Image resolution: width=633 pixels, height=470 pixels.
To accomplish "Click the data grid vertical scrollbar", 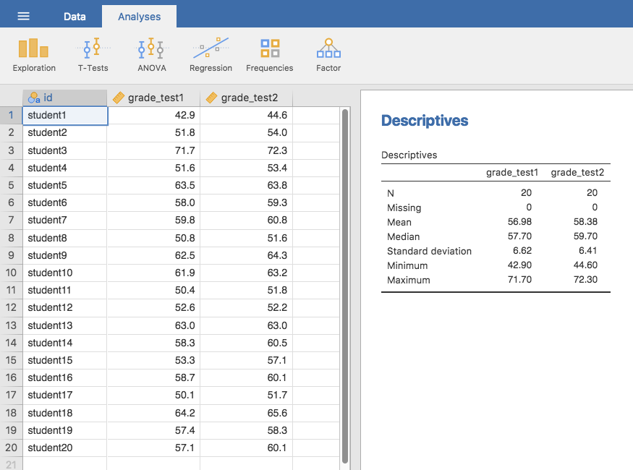I will [x=345, y=286].
